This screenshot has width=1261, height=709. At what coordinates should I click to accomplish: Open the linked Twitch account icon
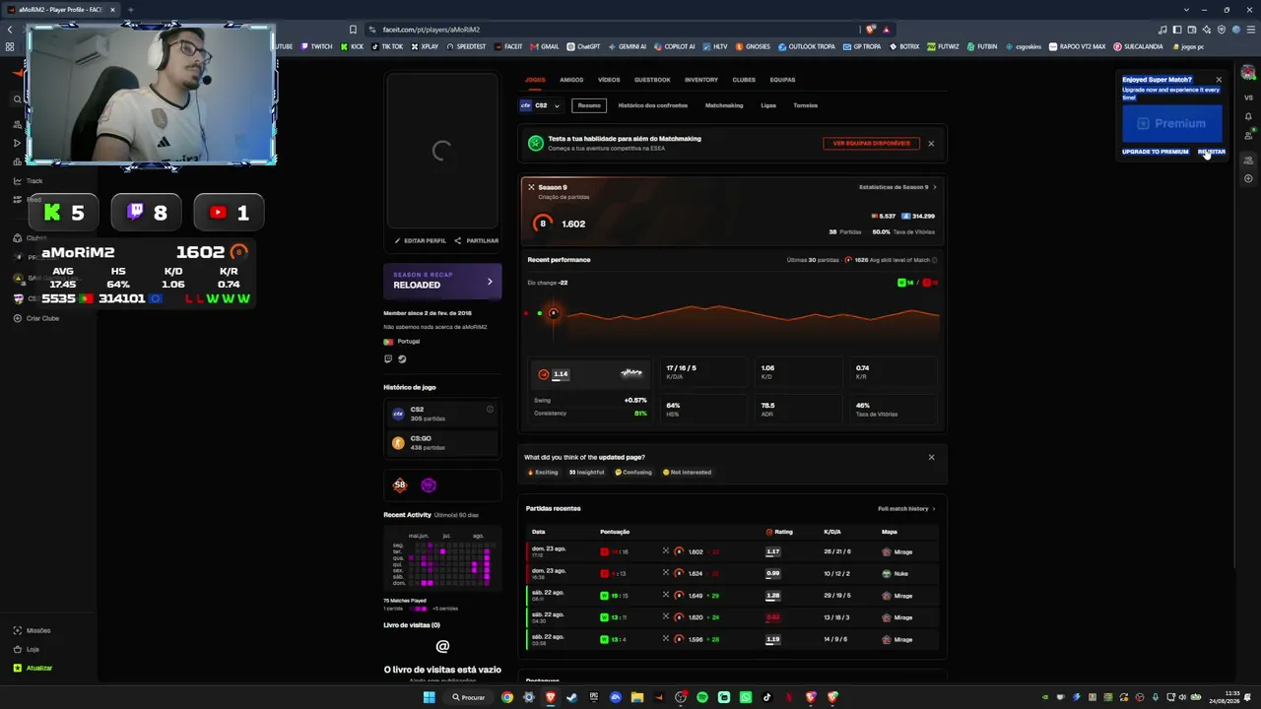click(388, 359)
